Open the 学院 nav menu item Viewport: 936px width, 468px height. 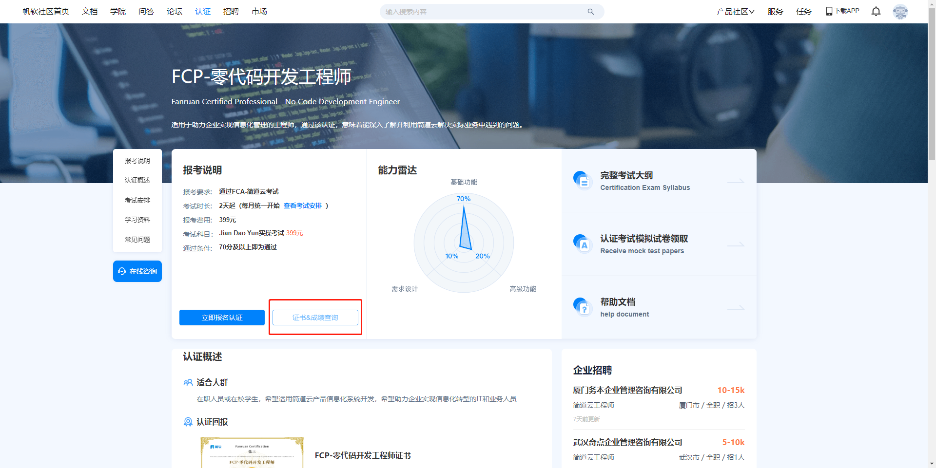pyautogui.click(x=118, y=11)
